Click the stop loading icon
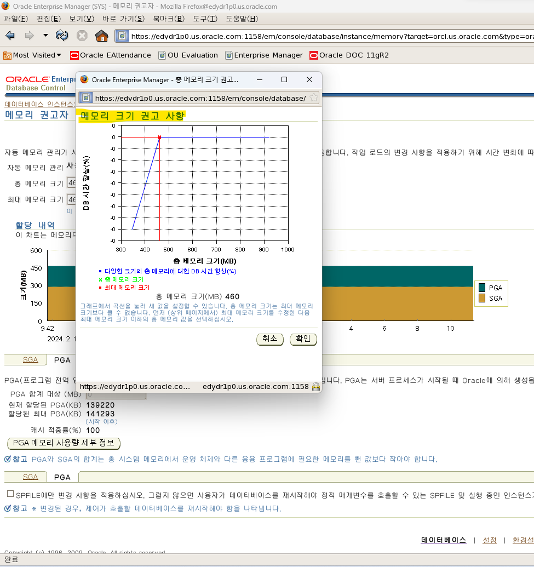 click(x=82, y=36)
